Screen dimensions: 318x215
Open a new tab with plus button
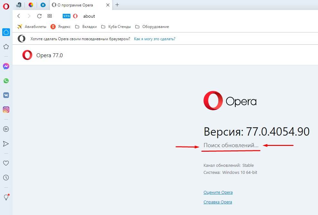pyautogui.click(x=117, y=5)
